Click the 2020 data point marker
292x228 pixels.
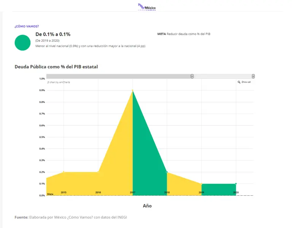(236, 184)
